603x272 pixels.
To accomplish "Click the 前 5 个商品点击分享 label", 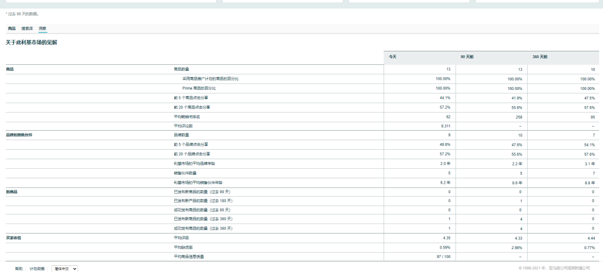I will 191,98.
